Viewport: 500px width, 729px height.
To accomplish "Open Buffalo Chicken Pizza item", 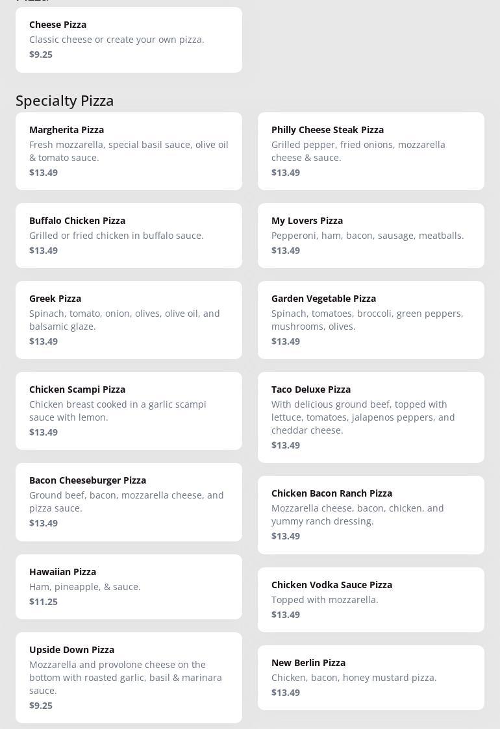I will (x=129, y=235).
